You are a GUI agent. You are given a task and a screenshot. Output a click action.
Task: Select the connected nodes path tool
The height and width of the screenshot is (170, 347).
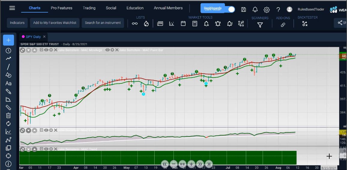[x=8, y=140]
